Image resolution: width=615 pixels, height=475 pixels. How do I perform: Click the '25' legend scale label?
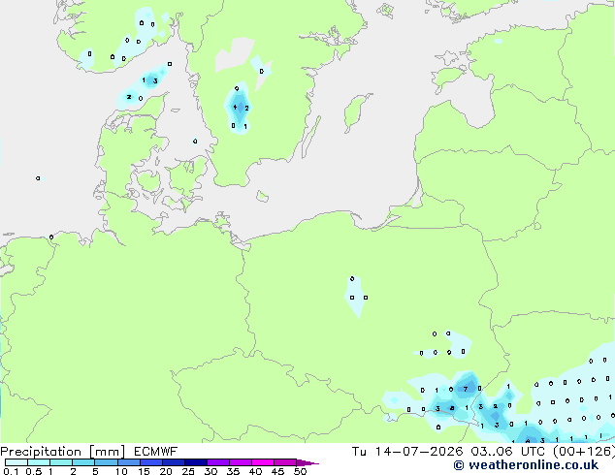188,471
